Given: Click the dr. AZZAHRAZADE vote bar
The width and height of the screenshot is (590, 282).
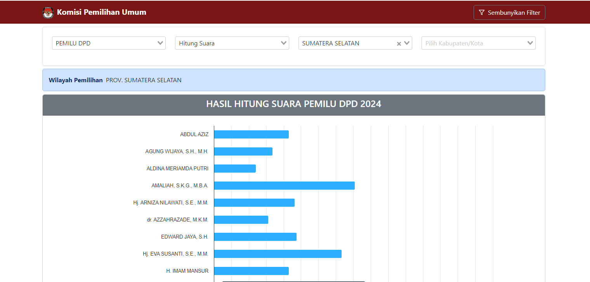Looking at the screenshot, I should pyautogui.click(x=241, y=220).
